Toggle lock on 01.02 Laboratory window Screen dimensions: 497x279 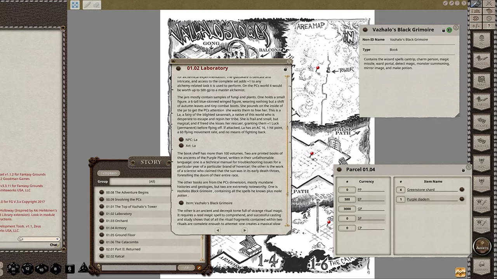click(285, 69)
